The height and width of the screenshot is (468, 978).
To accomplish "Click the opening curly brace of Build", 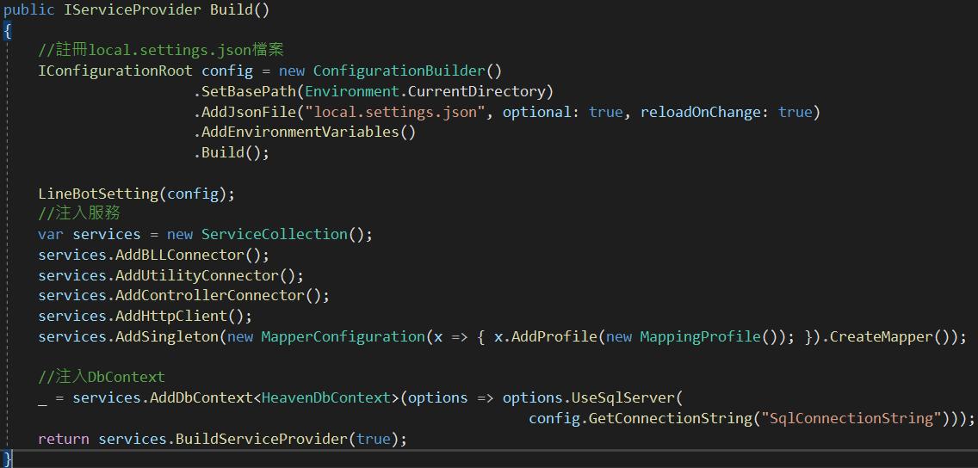I will point(7,30).
